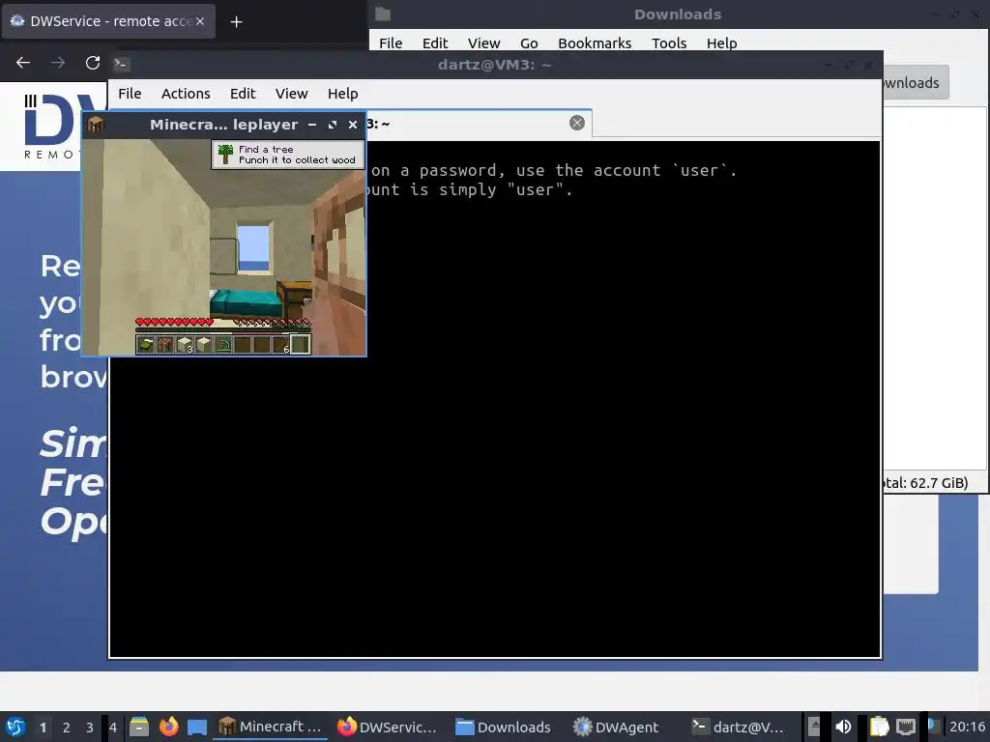Open volume control in system tray
Screen dimensions: 990x742
[x=843, y=727]
